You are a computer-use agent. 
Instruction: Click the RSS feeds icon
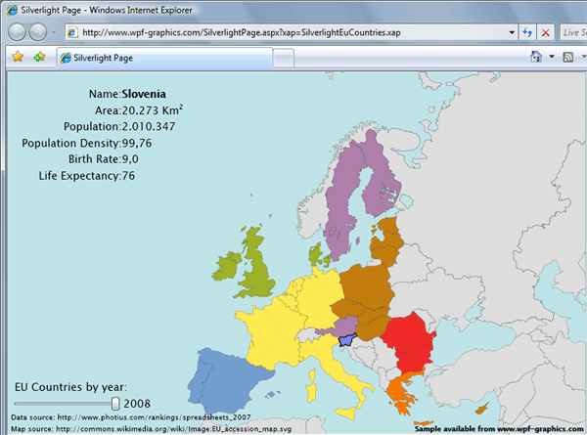pos(566,58)
